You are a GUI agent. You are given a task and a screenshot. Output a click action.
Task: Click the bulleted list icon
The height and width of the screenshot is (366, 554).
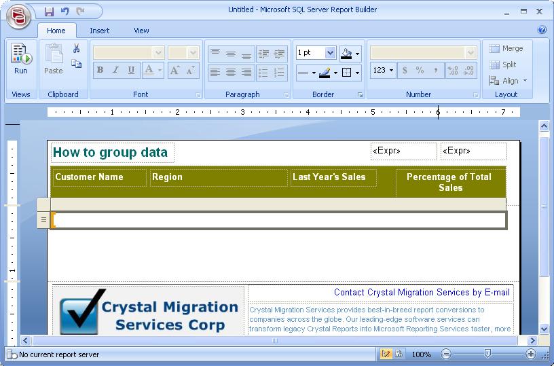(263, 73)
